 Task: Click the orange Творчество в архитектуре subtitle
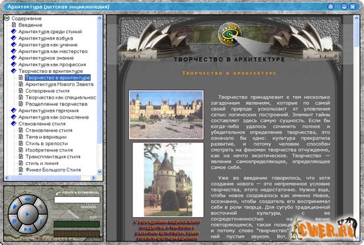(x=229, y=73)
